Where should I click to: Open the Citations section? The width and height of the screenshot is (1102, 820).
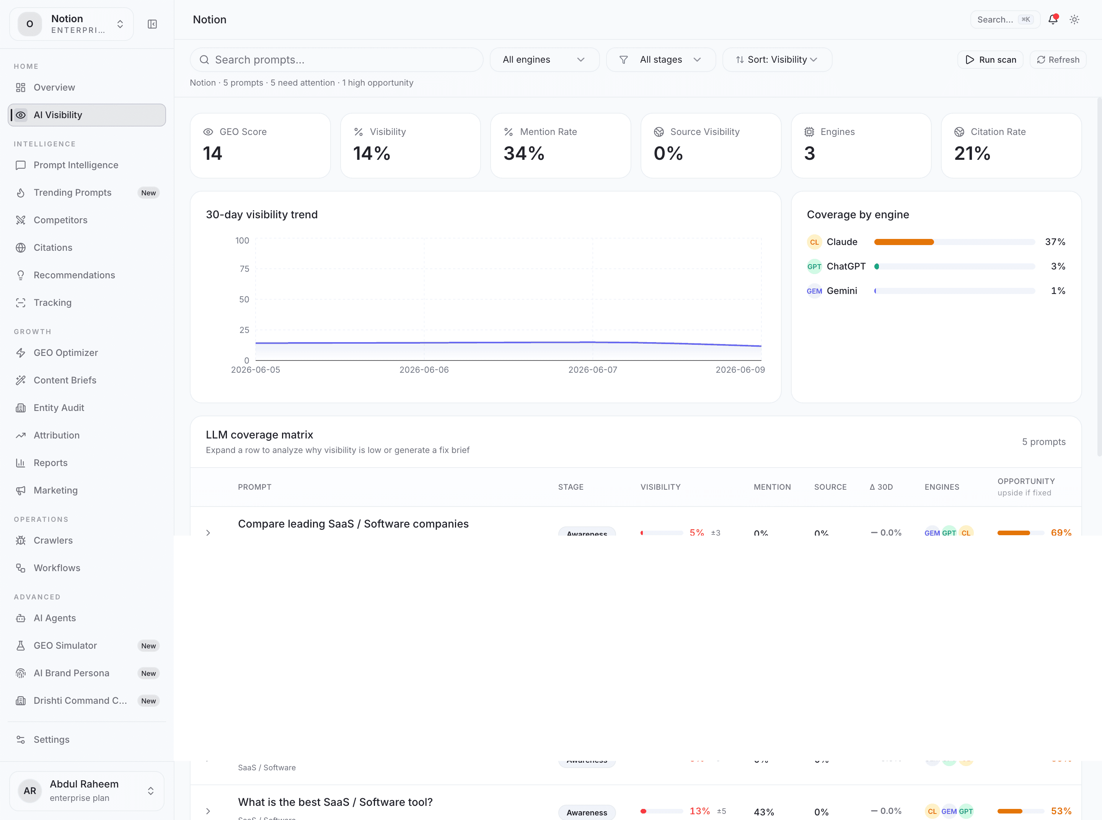87,248
